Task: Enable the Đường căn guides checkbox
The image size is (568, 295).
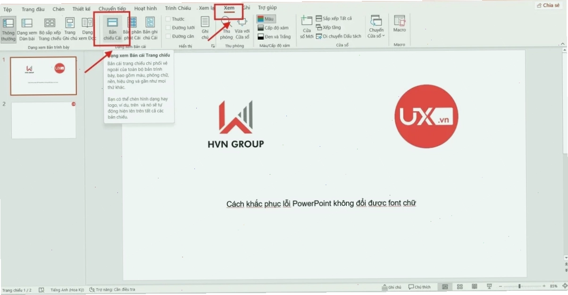Action: 168,36
